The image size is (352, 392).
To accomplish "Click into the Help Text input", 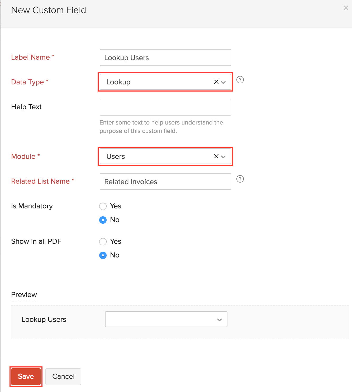I will (x=165, y=107).
